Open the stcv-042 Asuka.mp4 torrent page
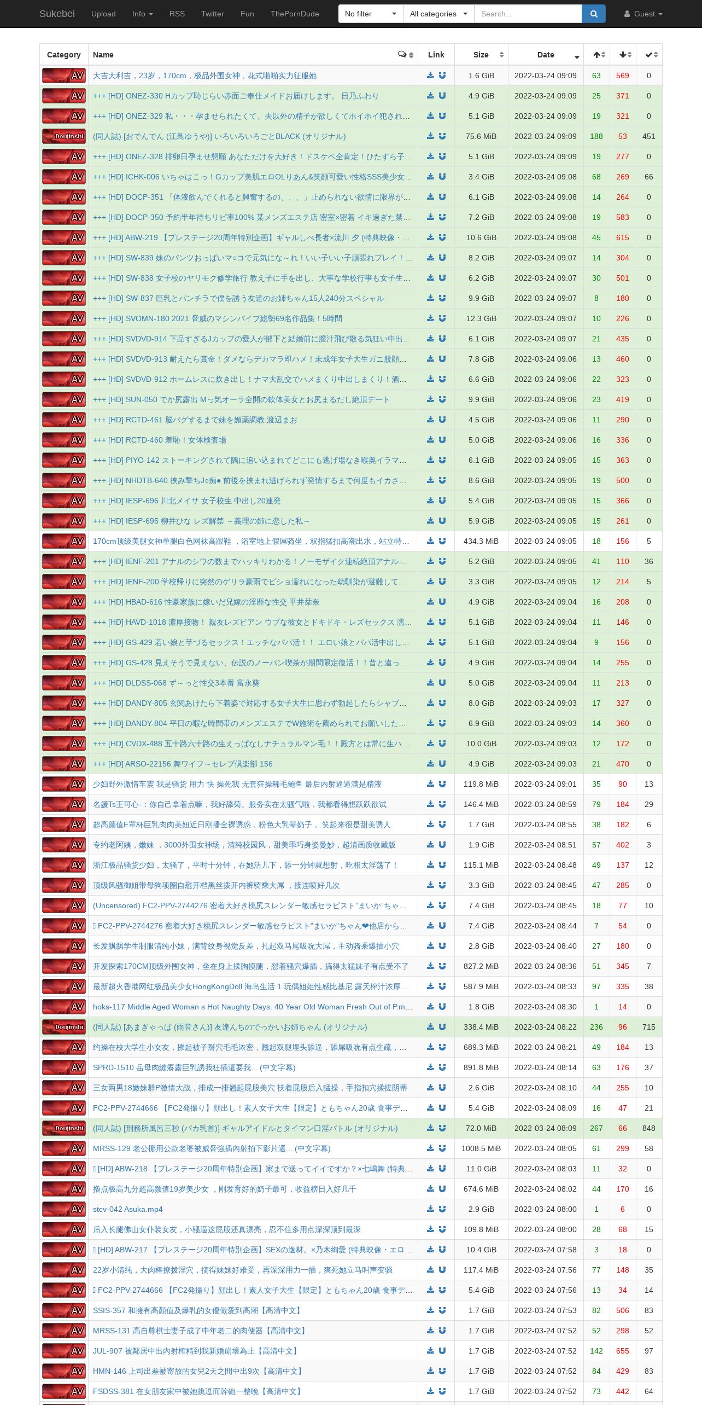The image size is (702, 1405). pos(128,1209)
